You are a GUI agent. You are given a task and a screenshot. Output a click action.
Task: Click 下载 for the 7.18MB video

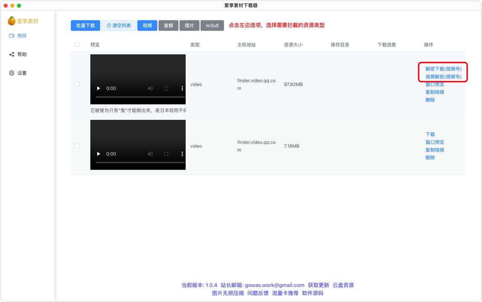[430, 134]
